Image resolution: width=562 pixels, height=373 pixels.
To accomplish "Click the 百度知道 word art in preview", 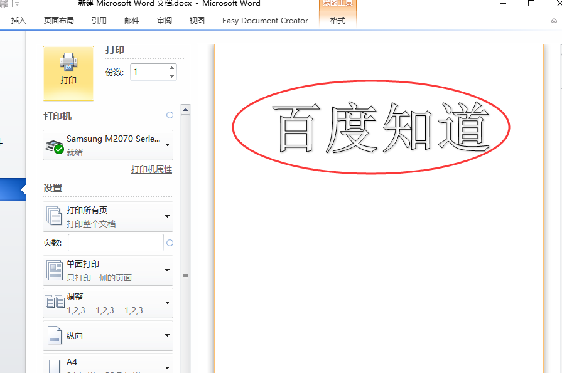I will (x=381, y=127).
